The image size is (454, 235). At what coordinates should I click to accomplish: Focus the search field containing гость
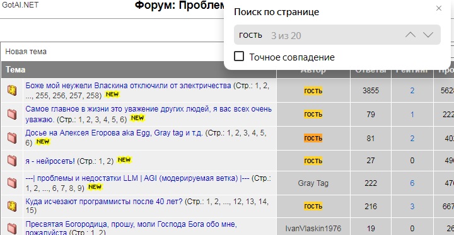(x=337, y=35)
